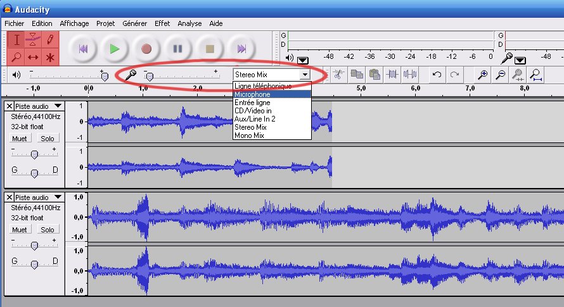The width and height of the screenshot is (564, 307).
Task: Mute the first audio track
Action: pos(20,139)
